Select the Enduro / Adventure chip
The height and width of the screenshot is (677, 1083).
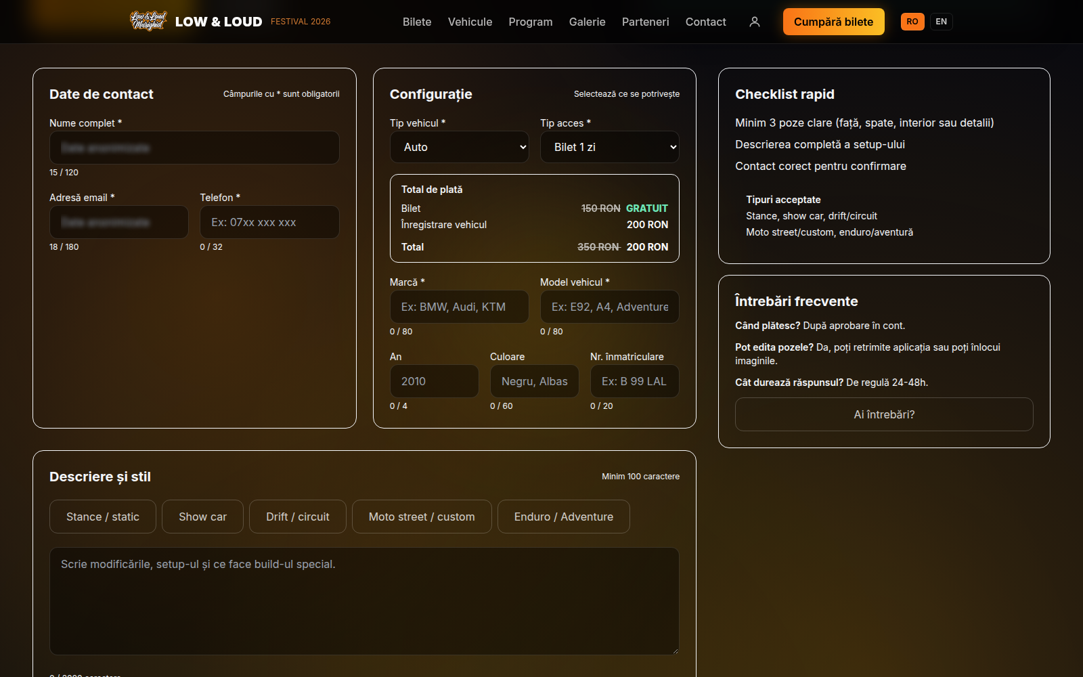(564, 517)
